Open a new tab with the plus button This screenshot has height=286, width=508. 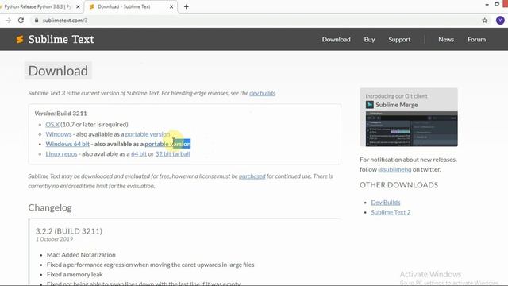pos(187,6)
